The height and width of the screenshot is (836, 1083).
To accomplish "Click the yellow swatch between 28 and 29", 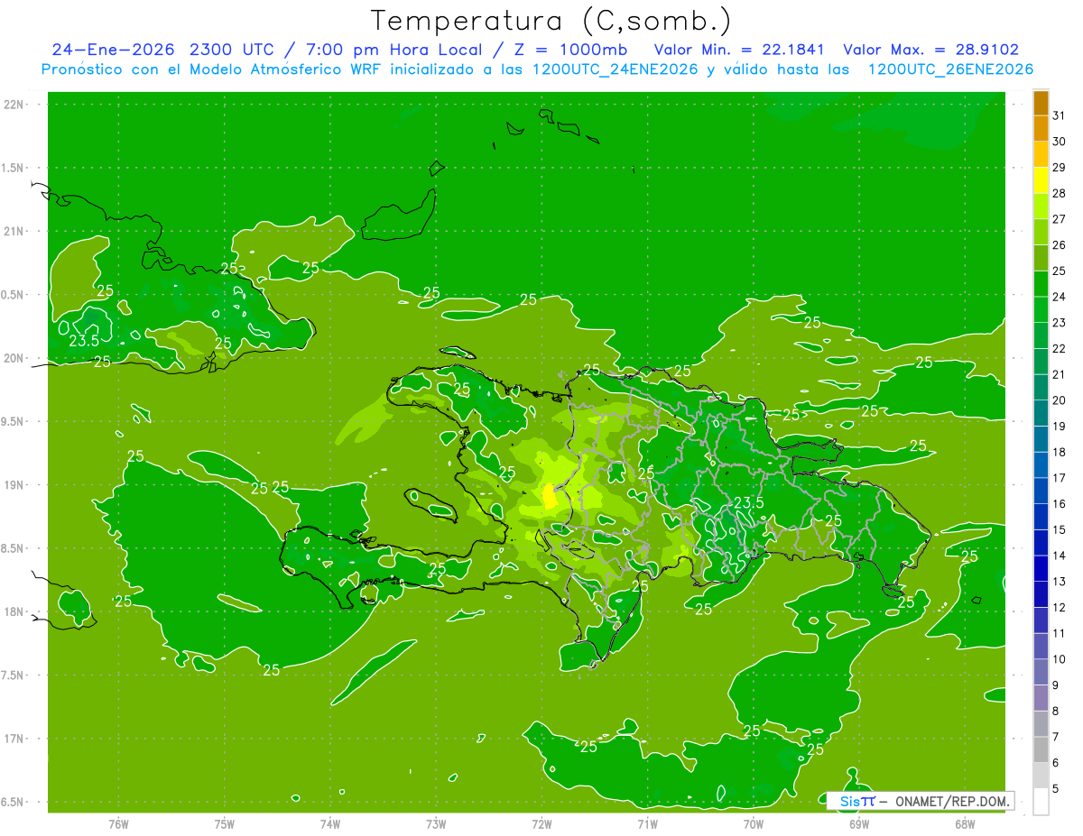I will click(x=1041, y=180).
